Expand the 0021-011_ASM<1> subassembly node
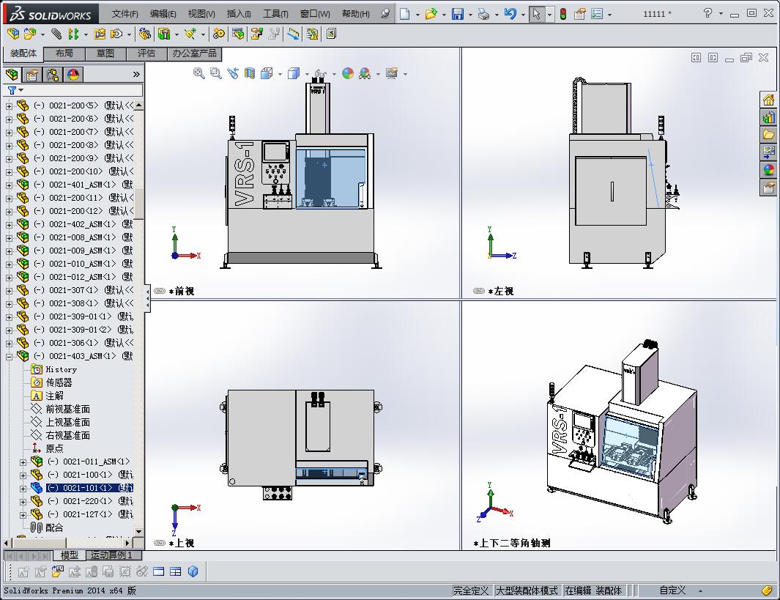The image size is (780, 600). coord(23,462)
